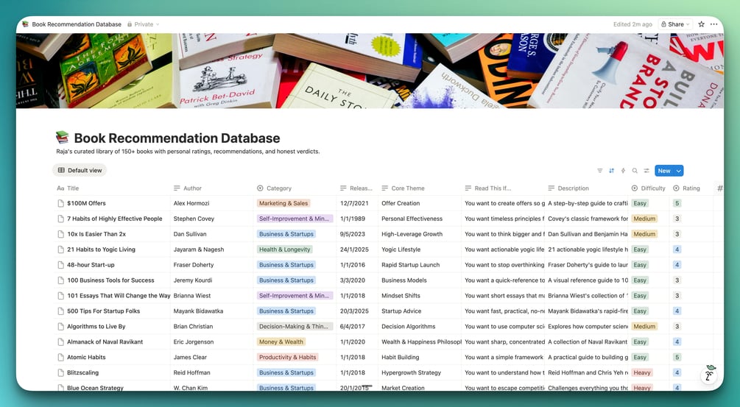Open the 500 Tips For Startup Folks entry
The width and height of the screenshot is (740, 407).
103,311
